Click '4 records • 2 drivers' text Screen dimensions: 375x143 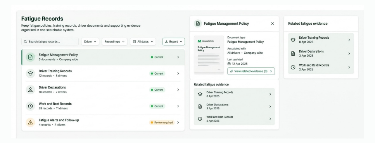coord(52,125)
